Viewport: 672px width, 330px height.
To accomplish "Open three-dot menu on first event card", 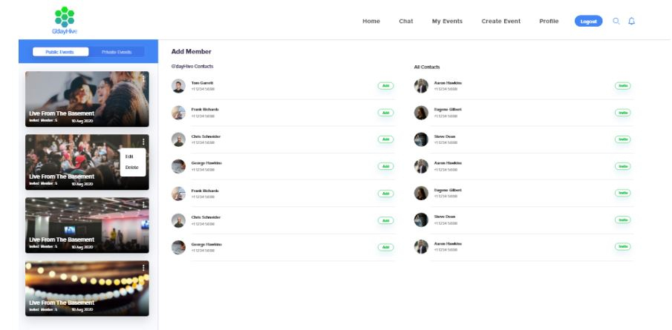I will tap(143, 79).
